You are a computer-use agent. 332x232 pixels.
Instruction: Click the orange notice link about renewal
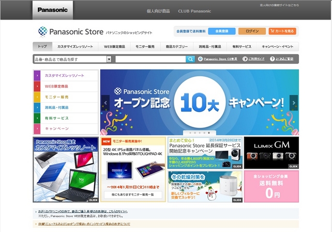(84, 224)
